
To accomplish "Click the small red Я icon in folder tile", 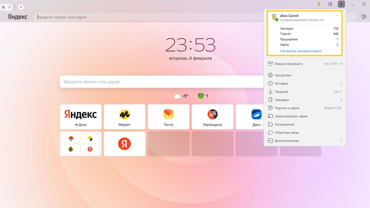I will (x=90, y=149).
